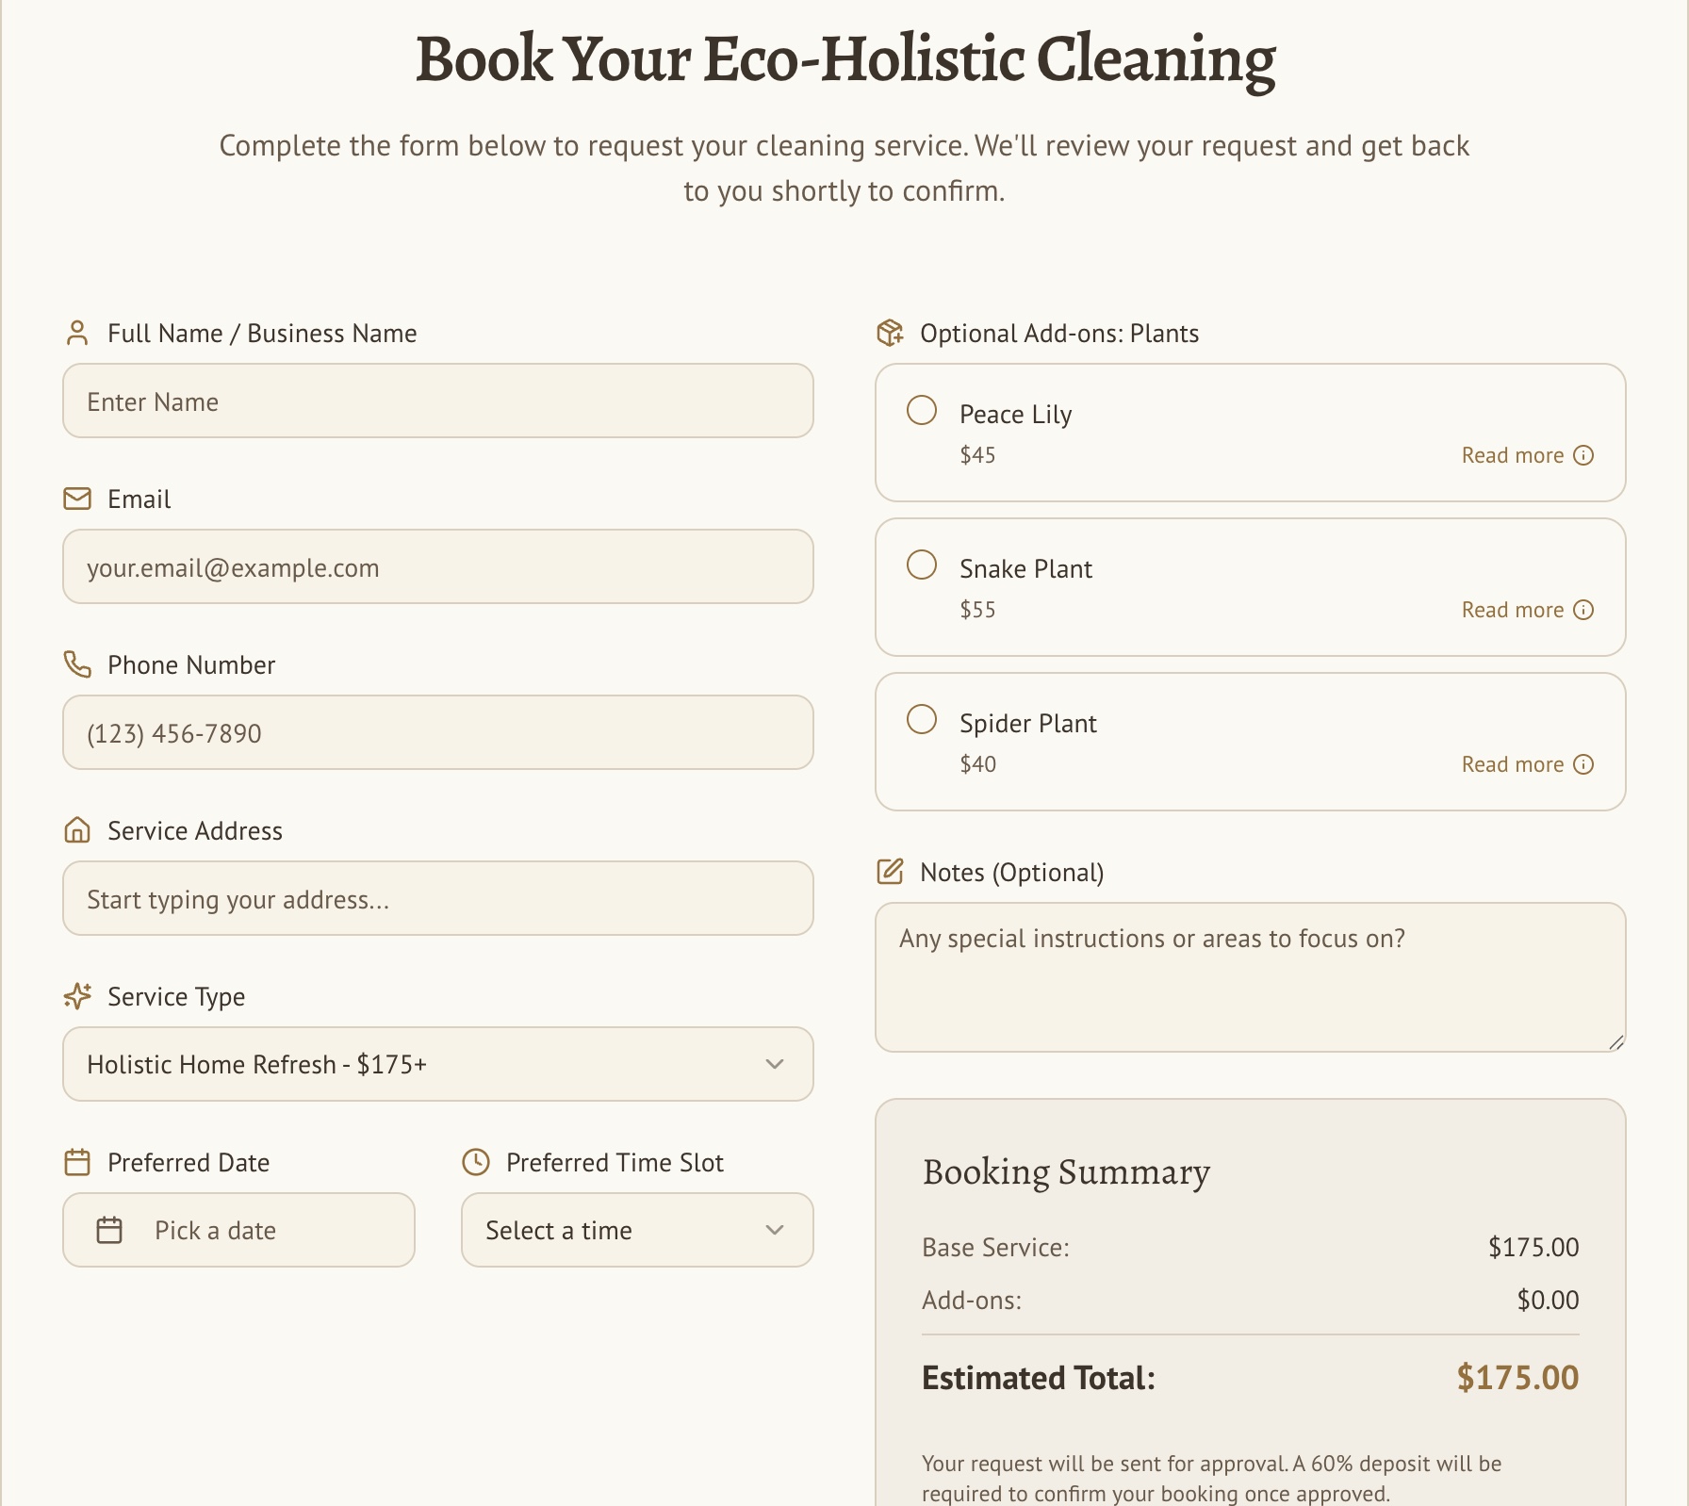Click the phone icon next to Phone Number
The image size is (1689, 1506).
[x=77, y=664]
